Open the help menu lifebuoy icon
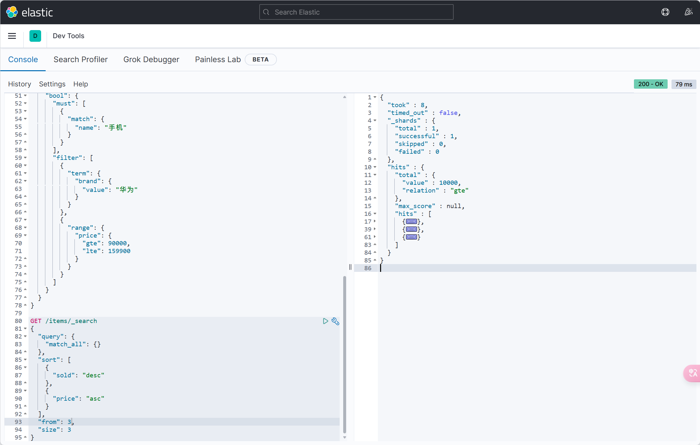Screen dimensions: 700x445 pyautogui.click(x=665, y=12)
